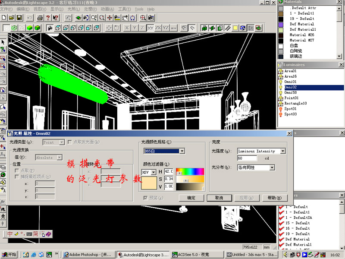The image size is (345, 259).
Task: Click the orange saturation slider
Action: (190, 179)
